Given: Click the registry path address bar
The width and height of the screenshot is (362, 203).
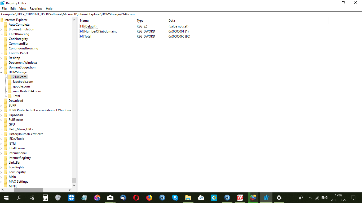Looking at the screenshot, I should point(181,14).
